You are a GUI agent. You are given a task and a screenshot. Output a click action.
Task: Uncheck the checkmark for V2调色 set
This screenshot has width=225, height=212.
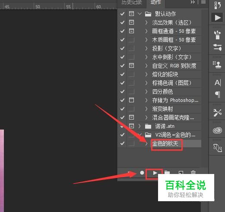pos(122,135)
